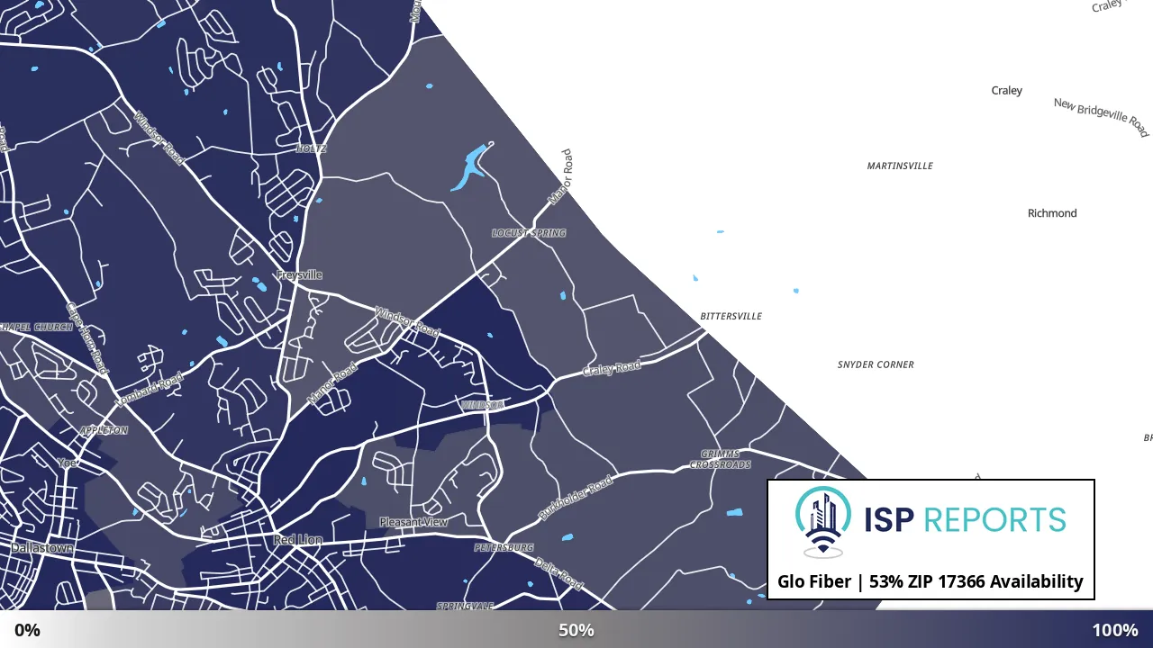This screenshot has width=1153, height=648.
Task: Click the 50% midpoint on the availability gradient bar
Action: [x=576, y=630]
